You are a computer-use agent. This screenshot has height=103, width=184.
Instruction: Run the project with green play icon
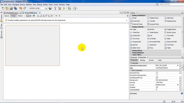pyautogui.click(x=64, y=8)
